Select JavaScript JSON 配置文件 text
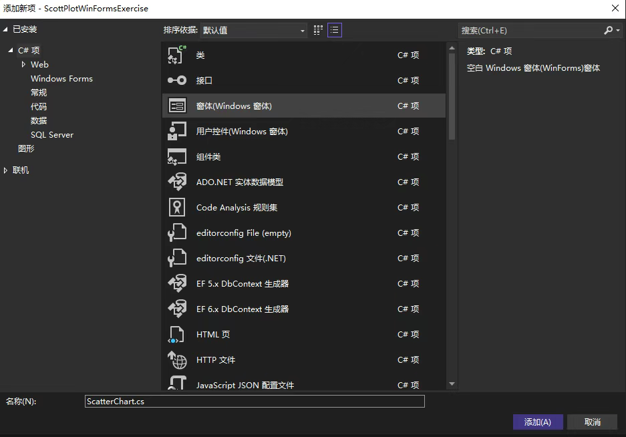 coord(245,385)
